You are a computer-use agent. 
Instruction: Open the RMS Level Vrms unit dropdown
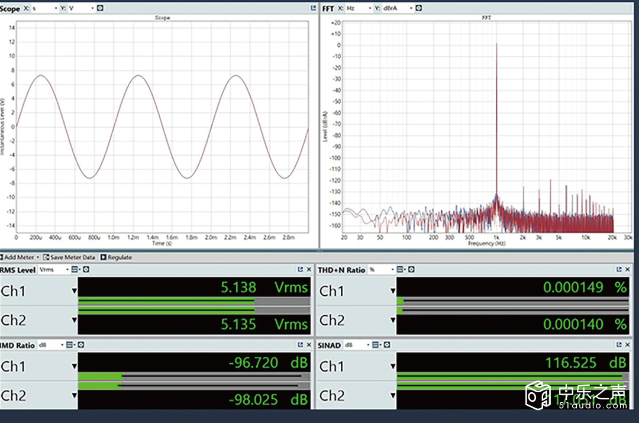click(66, 270)
